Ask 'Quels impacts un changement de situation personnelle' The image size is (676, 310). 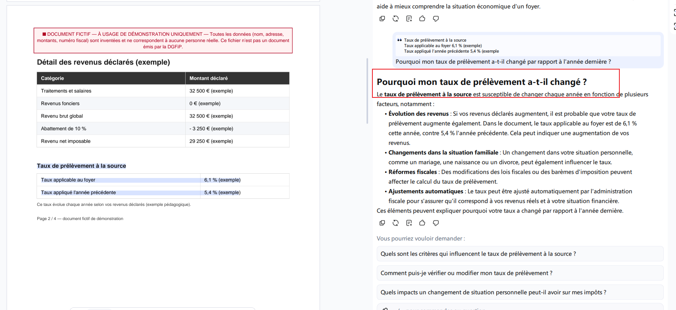520,292
